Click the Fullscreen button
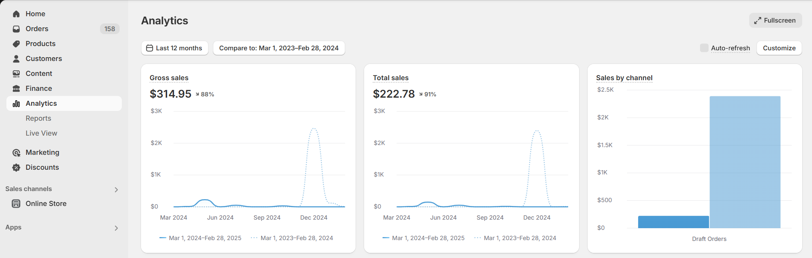The image size is (812, 258). click(x=775, y=20)
